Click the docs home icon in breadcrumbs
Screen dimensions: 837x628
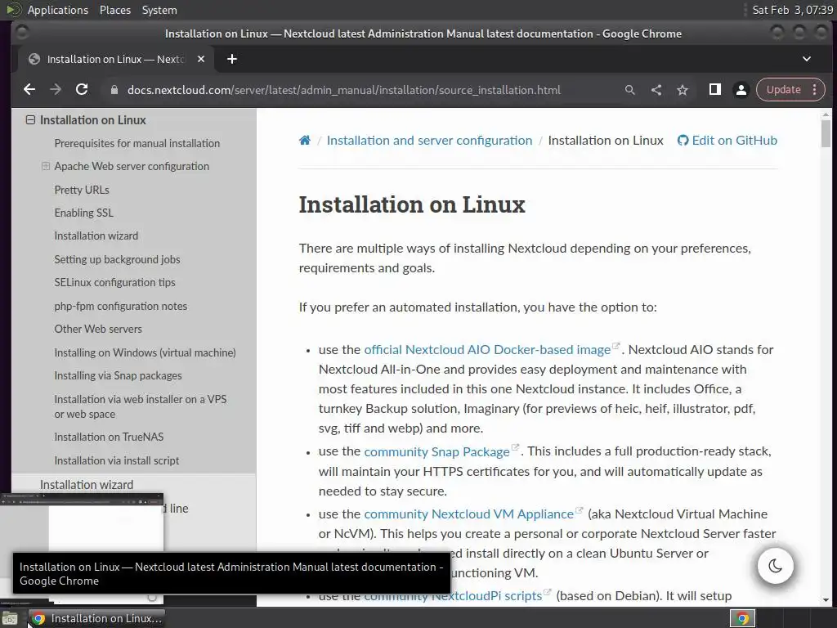(x=305, y=141)
